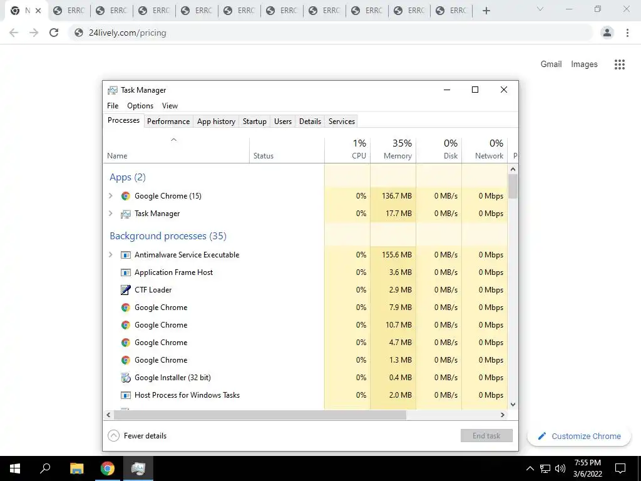
Task: Sort by the Disk column header
Action: pos(439,150)
